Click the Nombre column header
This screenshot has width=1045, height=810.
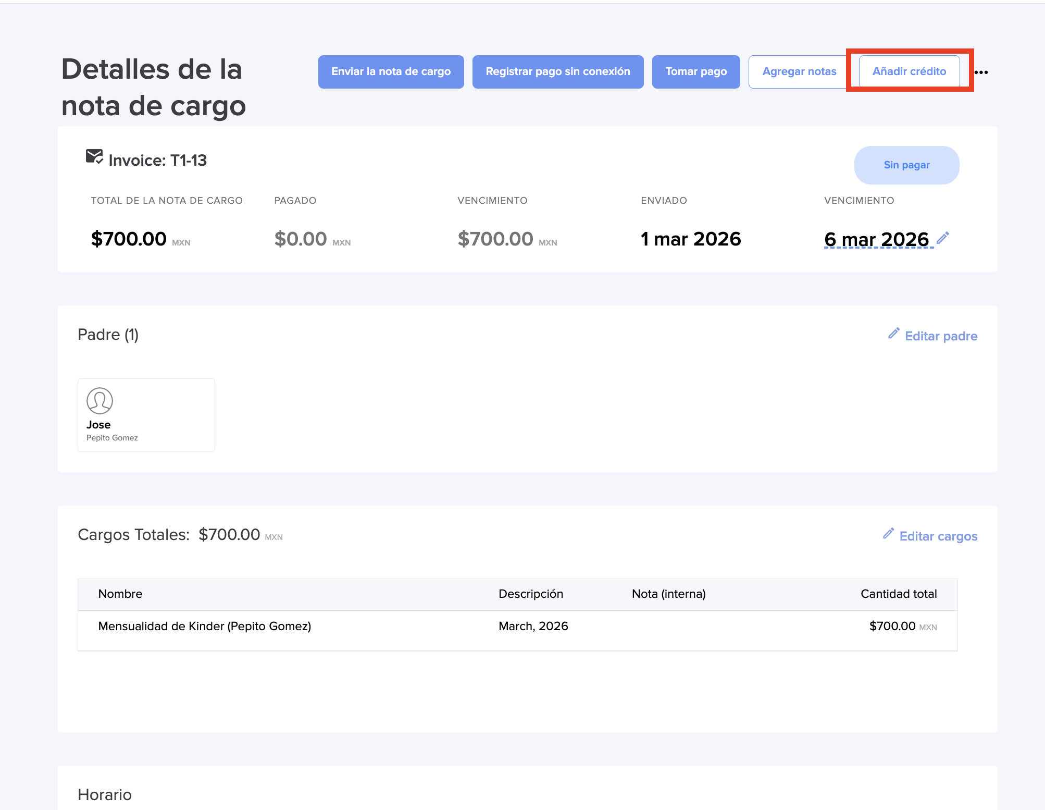(x=120, y=594)
